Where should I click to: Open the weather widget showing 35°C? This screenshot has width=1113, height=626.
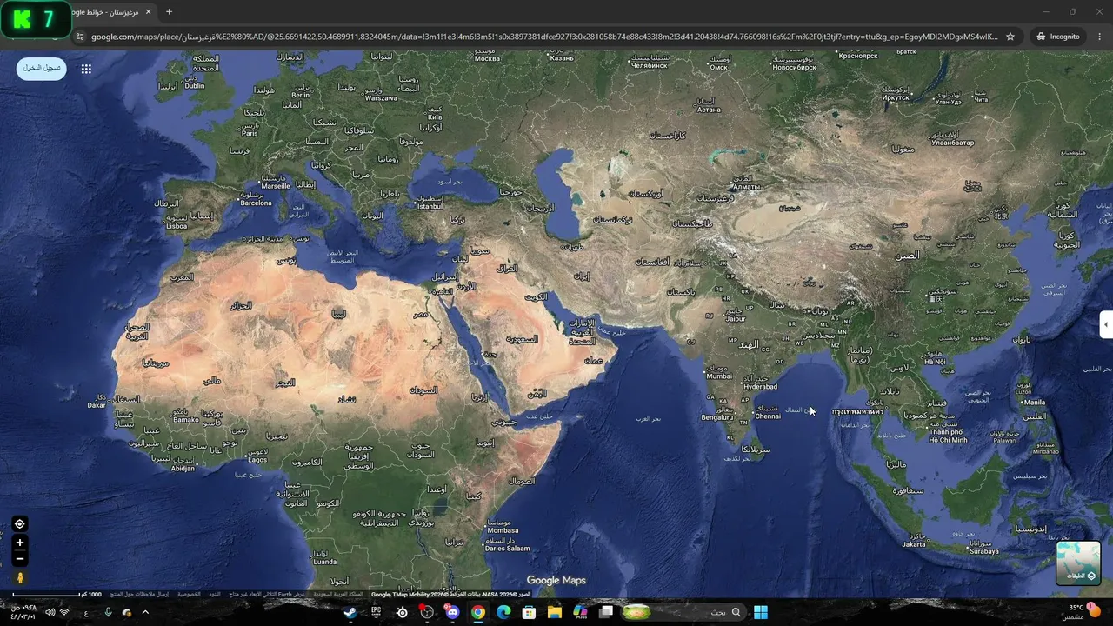point(1081,612)
